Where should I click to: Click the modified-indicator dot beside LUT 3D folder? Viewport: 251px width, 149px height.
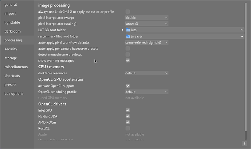tap(122, 30)
